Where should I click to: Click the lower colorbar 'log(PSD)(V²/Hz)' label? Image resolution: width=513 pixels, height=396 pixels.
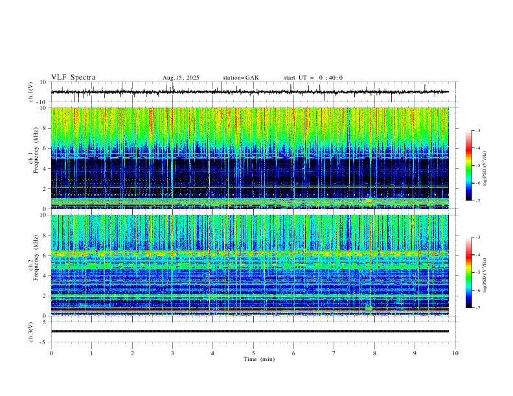485,275
